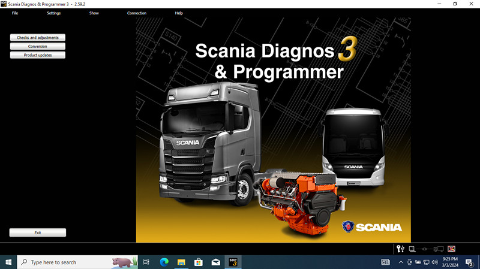Restore down the Scania Diagnos window
The image size is (480, 269).
click(455, 4)
